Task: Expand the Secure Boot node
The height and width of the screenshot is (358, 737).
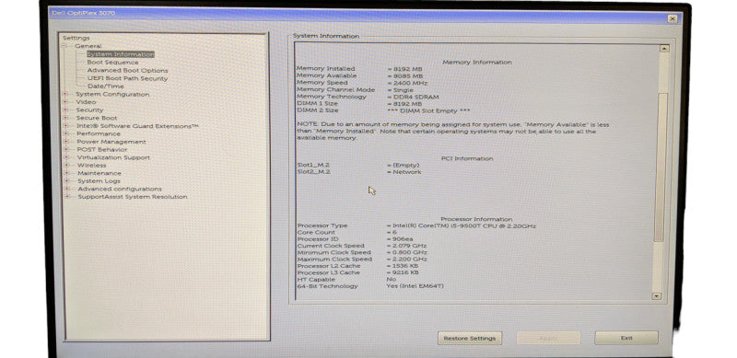Action: pos(65,118)
